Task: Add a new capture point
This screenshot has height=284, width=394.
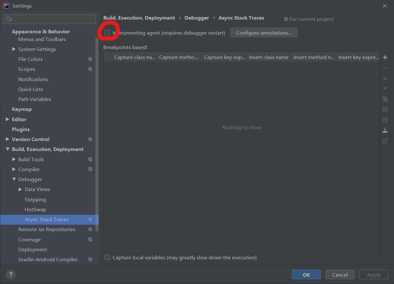Action: tap(385, 57)
